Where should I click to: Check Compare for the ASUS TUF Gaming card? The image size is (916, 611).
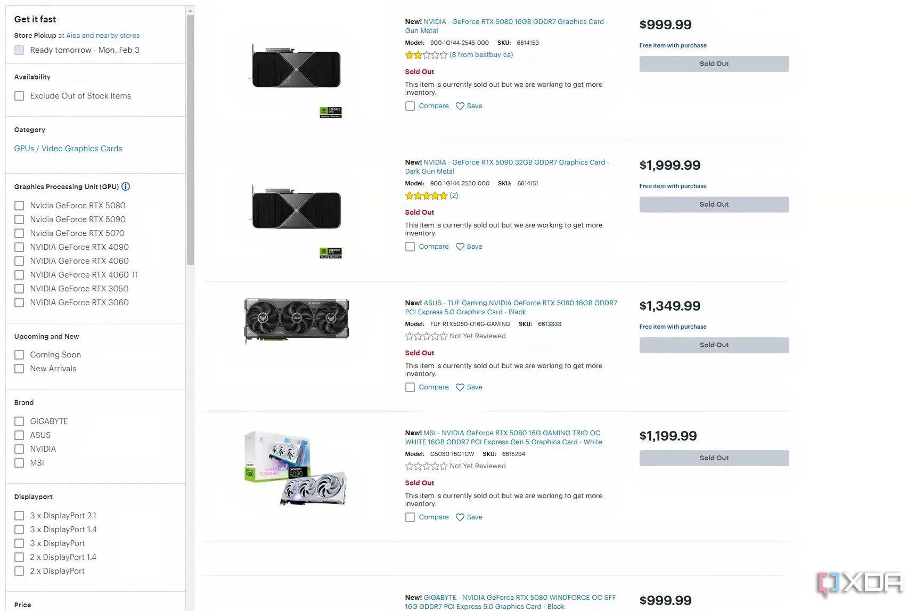pos(410,387)
